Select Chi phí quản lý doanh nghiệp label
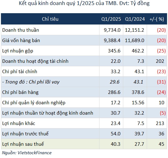168x158 pixels. (x=34, y=103)
